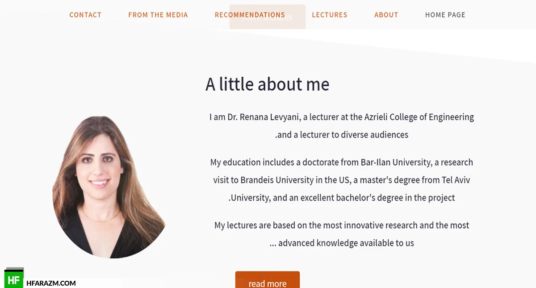Click the green HF logo icon

(x=14, y=279)
